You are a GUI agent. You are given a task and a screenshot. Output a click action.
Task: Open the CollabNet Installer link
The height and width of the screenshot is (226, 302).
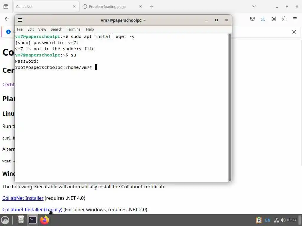click(23, 198)
